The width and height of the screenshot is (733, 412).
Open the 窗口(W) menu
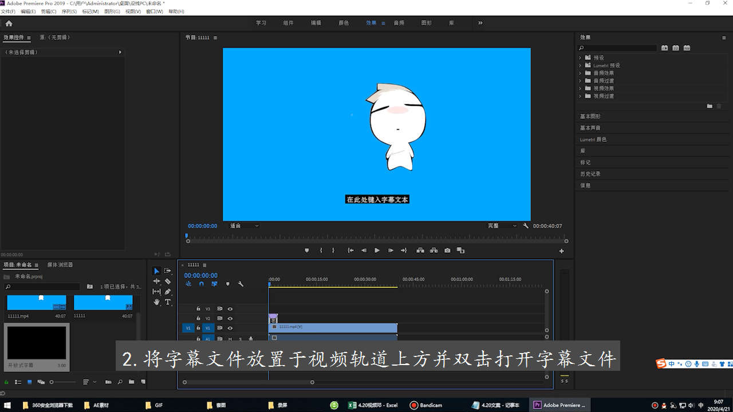pos(154,11)
